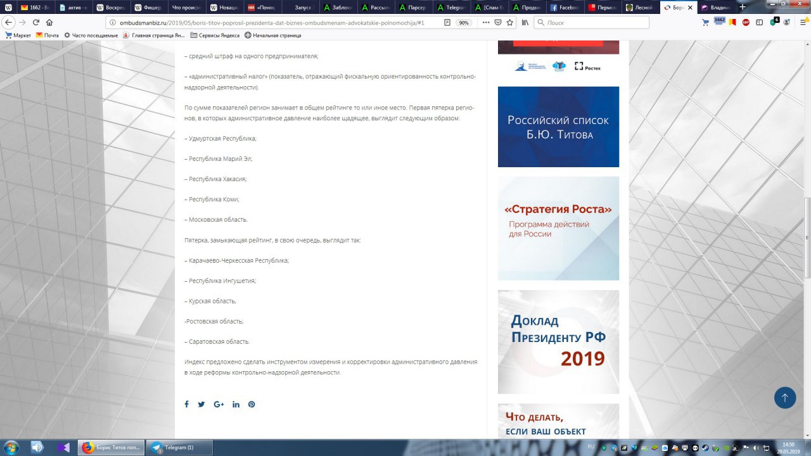Image resolution: width=811 pixels, height=456 pixels.
Task: Open the Маркет bookmark
Action: pyautogui.click(x=18, y=35)
